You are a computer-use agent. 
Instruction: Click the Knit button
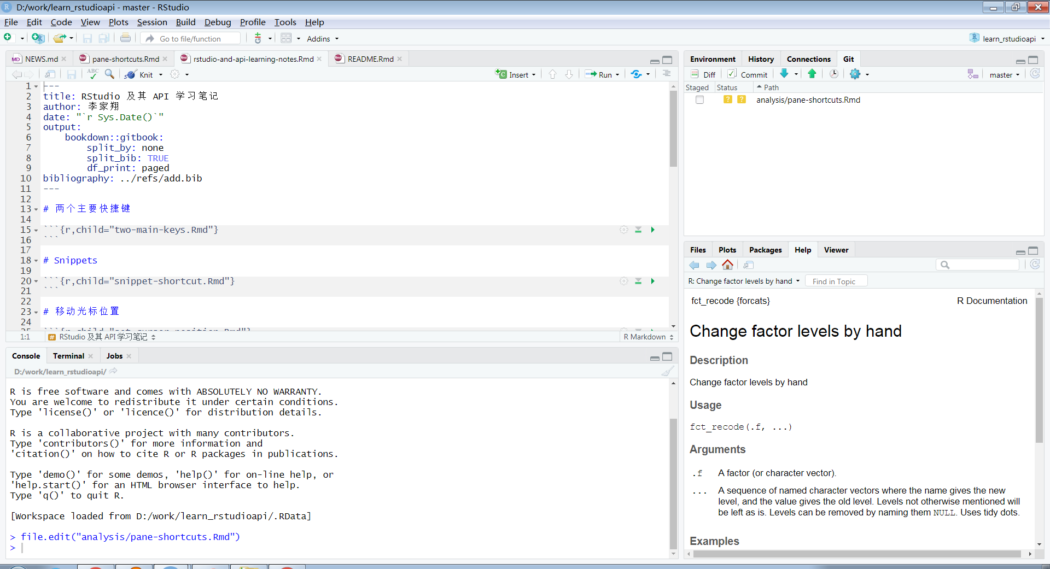tap(139, 74)
